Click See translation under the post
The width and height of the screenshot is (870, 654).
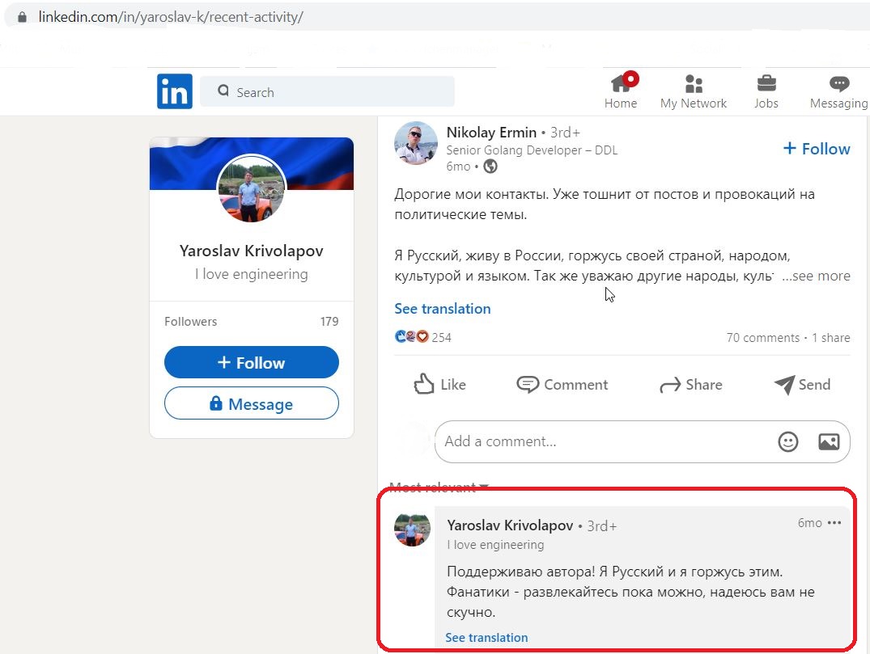coord(442,309)
